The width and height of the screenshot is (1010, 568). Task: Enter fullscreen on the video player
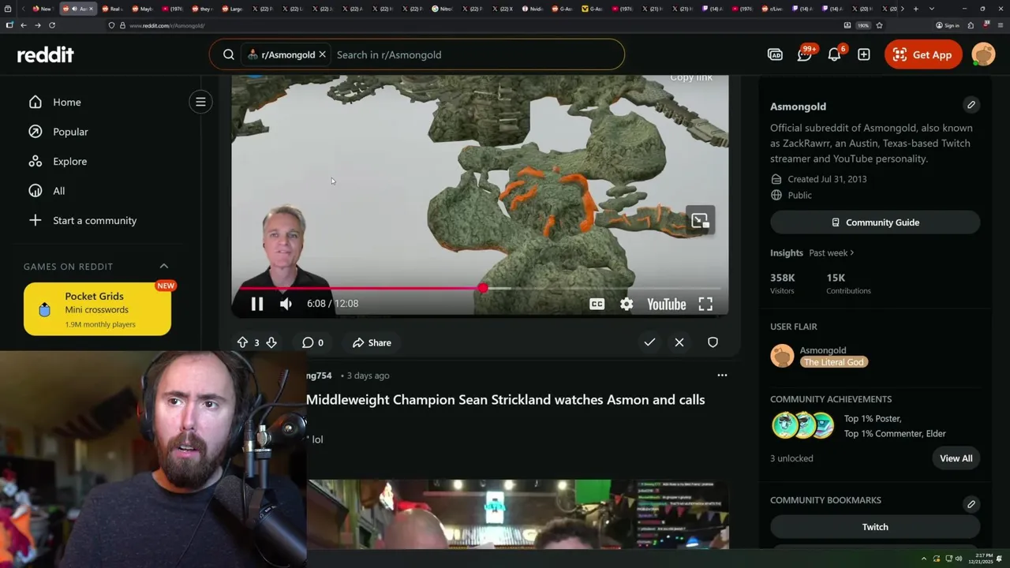tap(705, 304)
